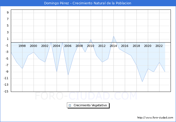Click the y-axis value -13
Image resolution: width=176 pixels, height=122 pixels.
click(x=6, y=85)
